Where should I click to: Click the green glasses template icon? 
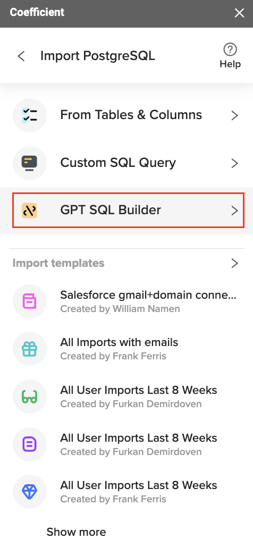[x=29, y=397]
